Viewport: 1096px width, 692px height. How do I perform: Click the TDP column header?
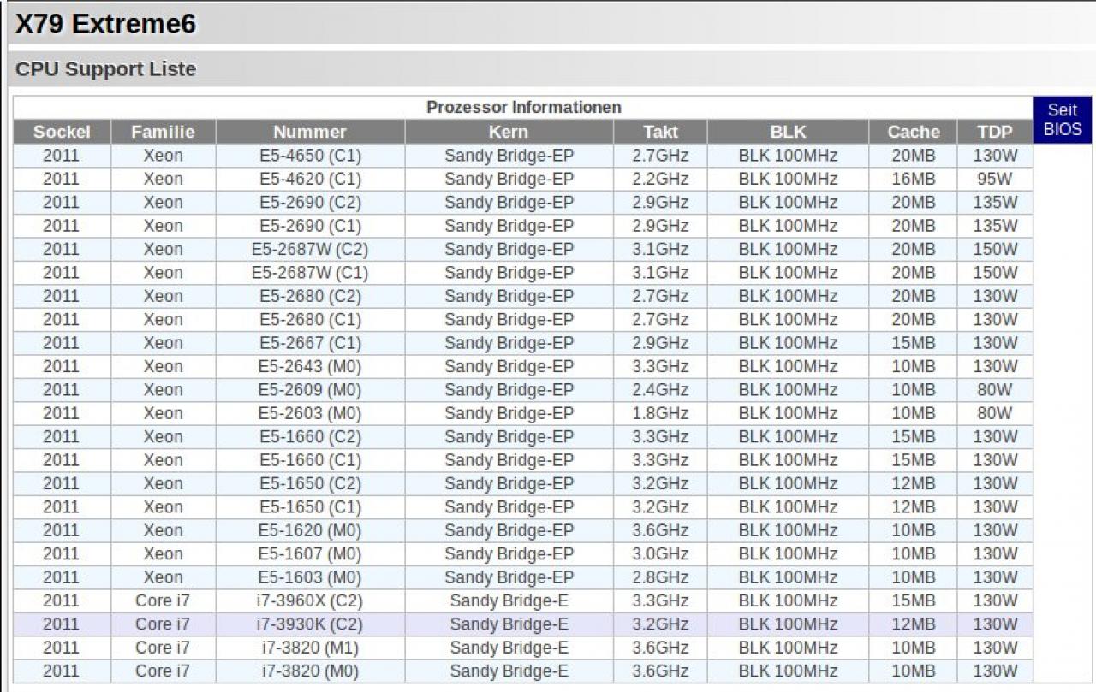click(x=995, y=132)
